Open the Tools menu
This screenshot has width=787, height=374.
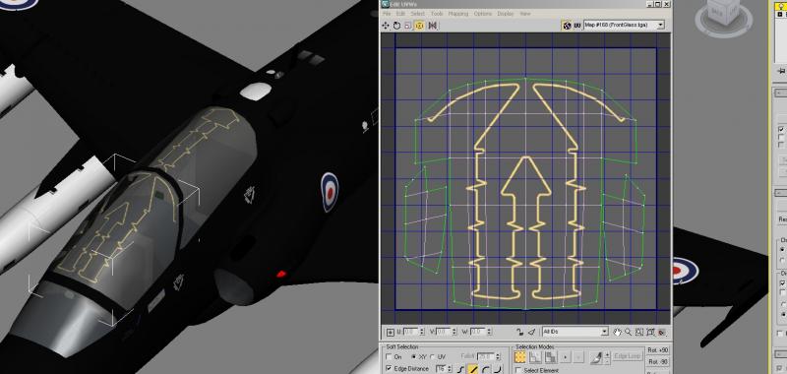point(437,14)
